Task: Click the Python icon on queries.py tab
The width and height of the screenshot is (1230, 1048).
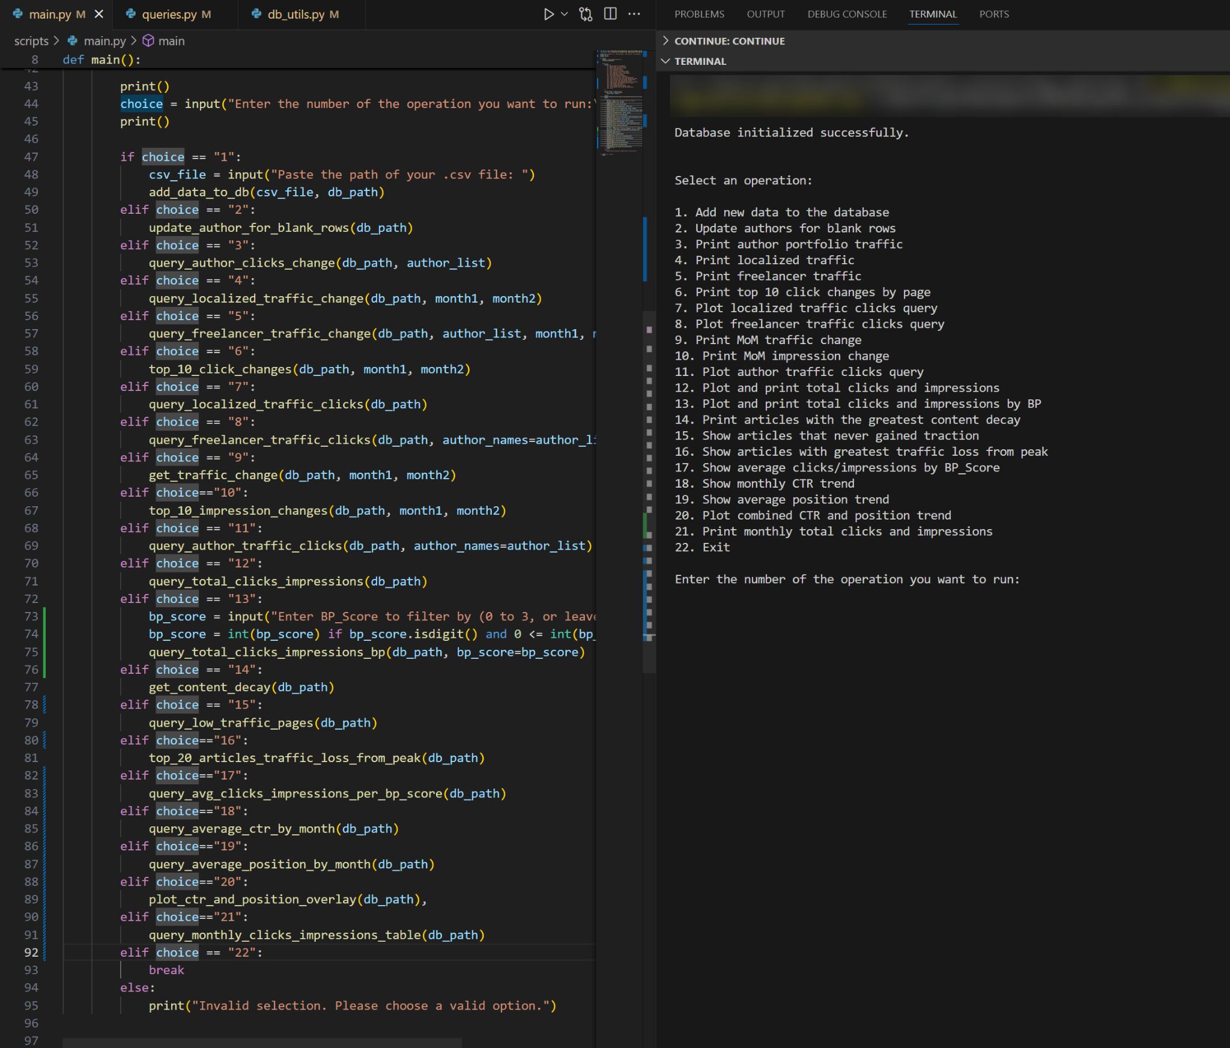Action: point(131,13)
